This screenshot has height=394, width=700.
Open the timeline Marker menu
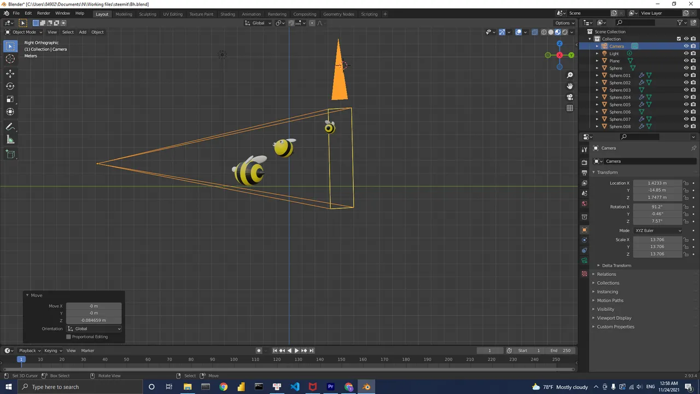[x=87, y=350]
